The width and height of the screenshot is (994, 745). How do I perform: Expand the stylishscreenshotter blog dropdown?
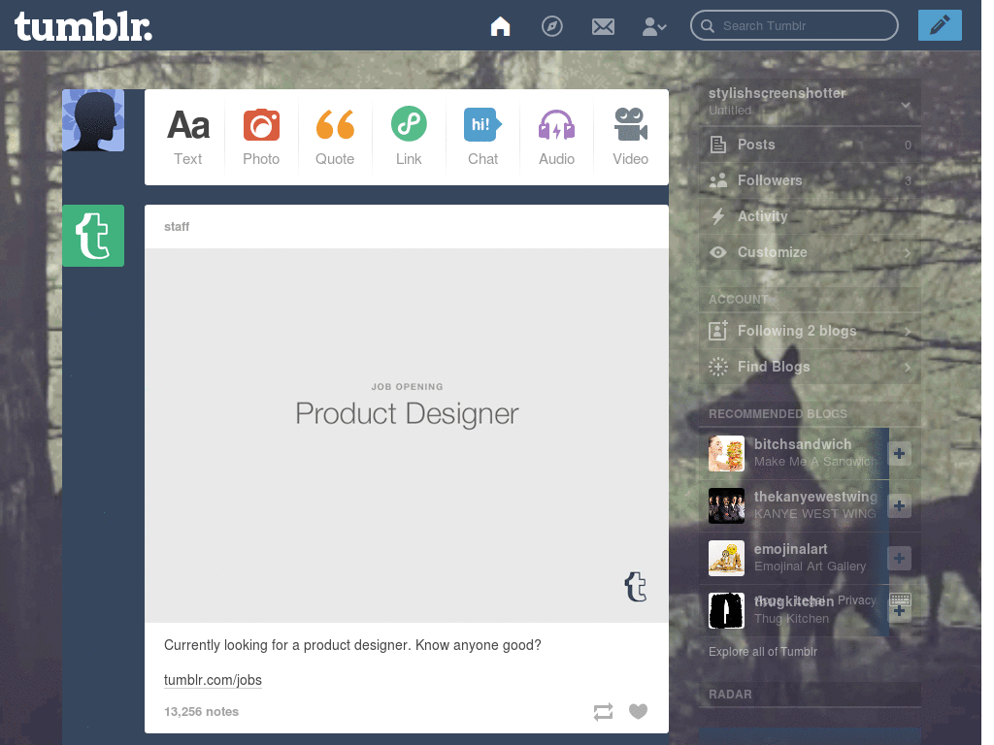906,105
